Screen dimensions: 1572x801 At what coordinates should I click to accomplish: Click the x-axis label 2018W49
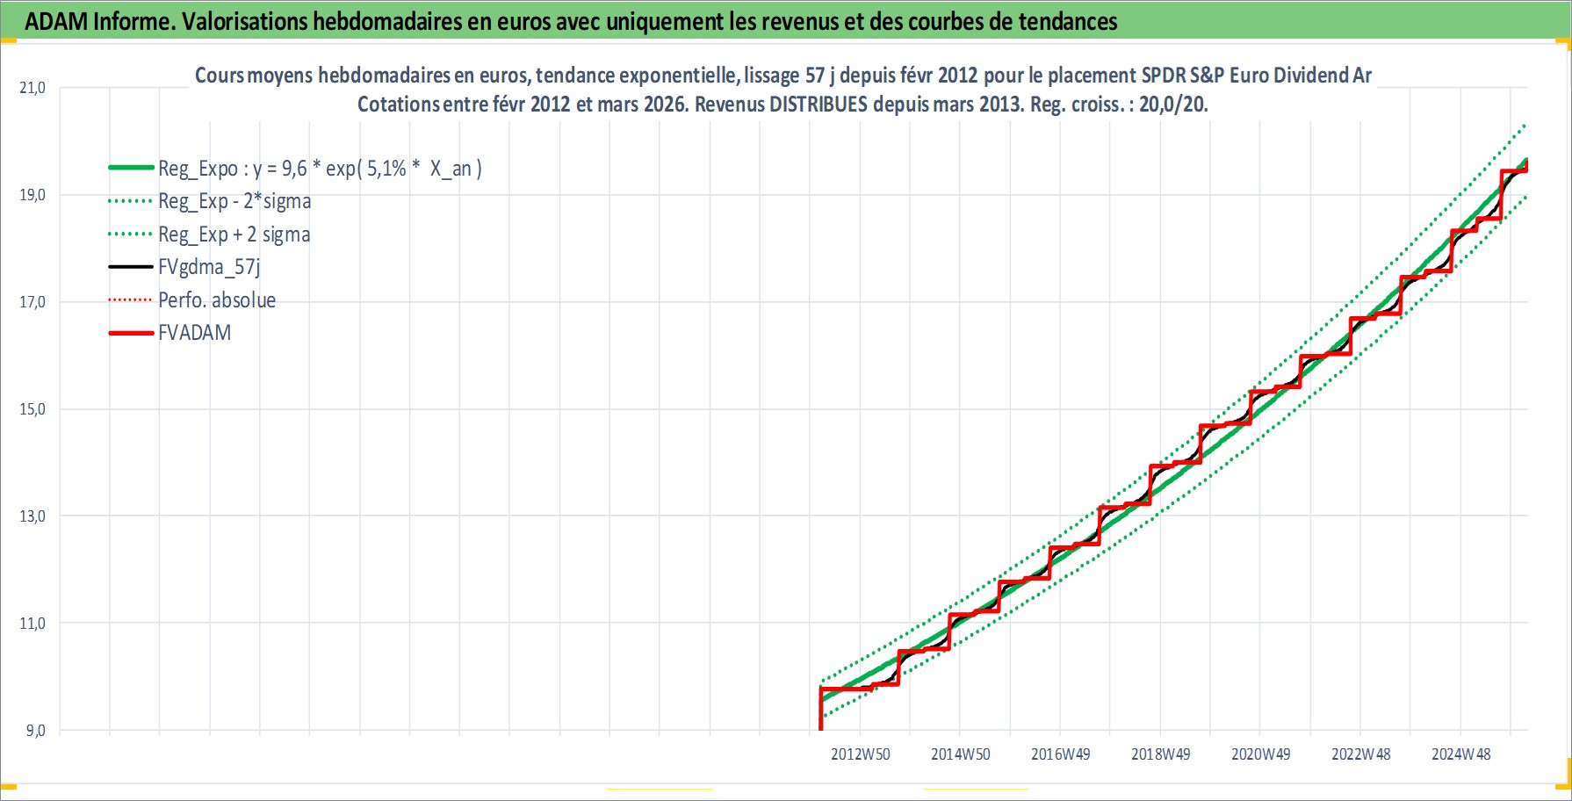pyautogui.click(x=1161, y=754)
